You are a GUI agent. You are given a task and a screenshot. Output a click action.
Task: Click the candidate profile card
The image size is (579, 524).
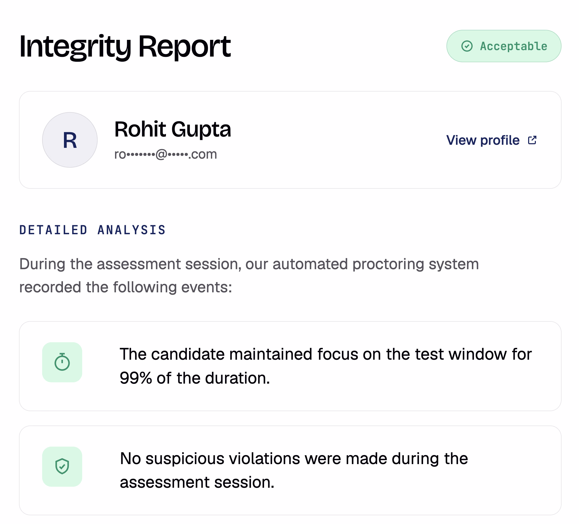290,140
